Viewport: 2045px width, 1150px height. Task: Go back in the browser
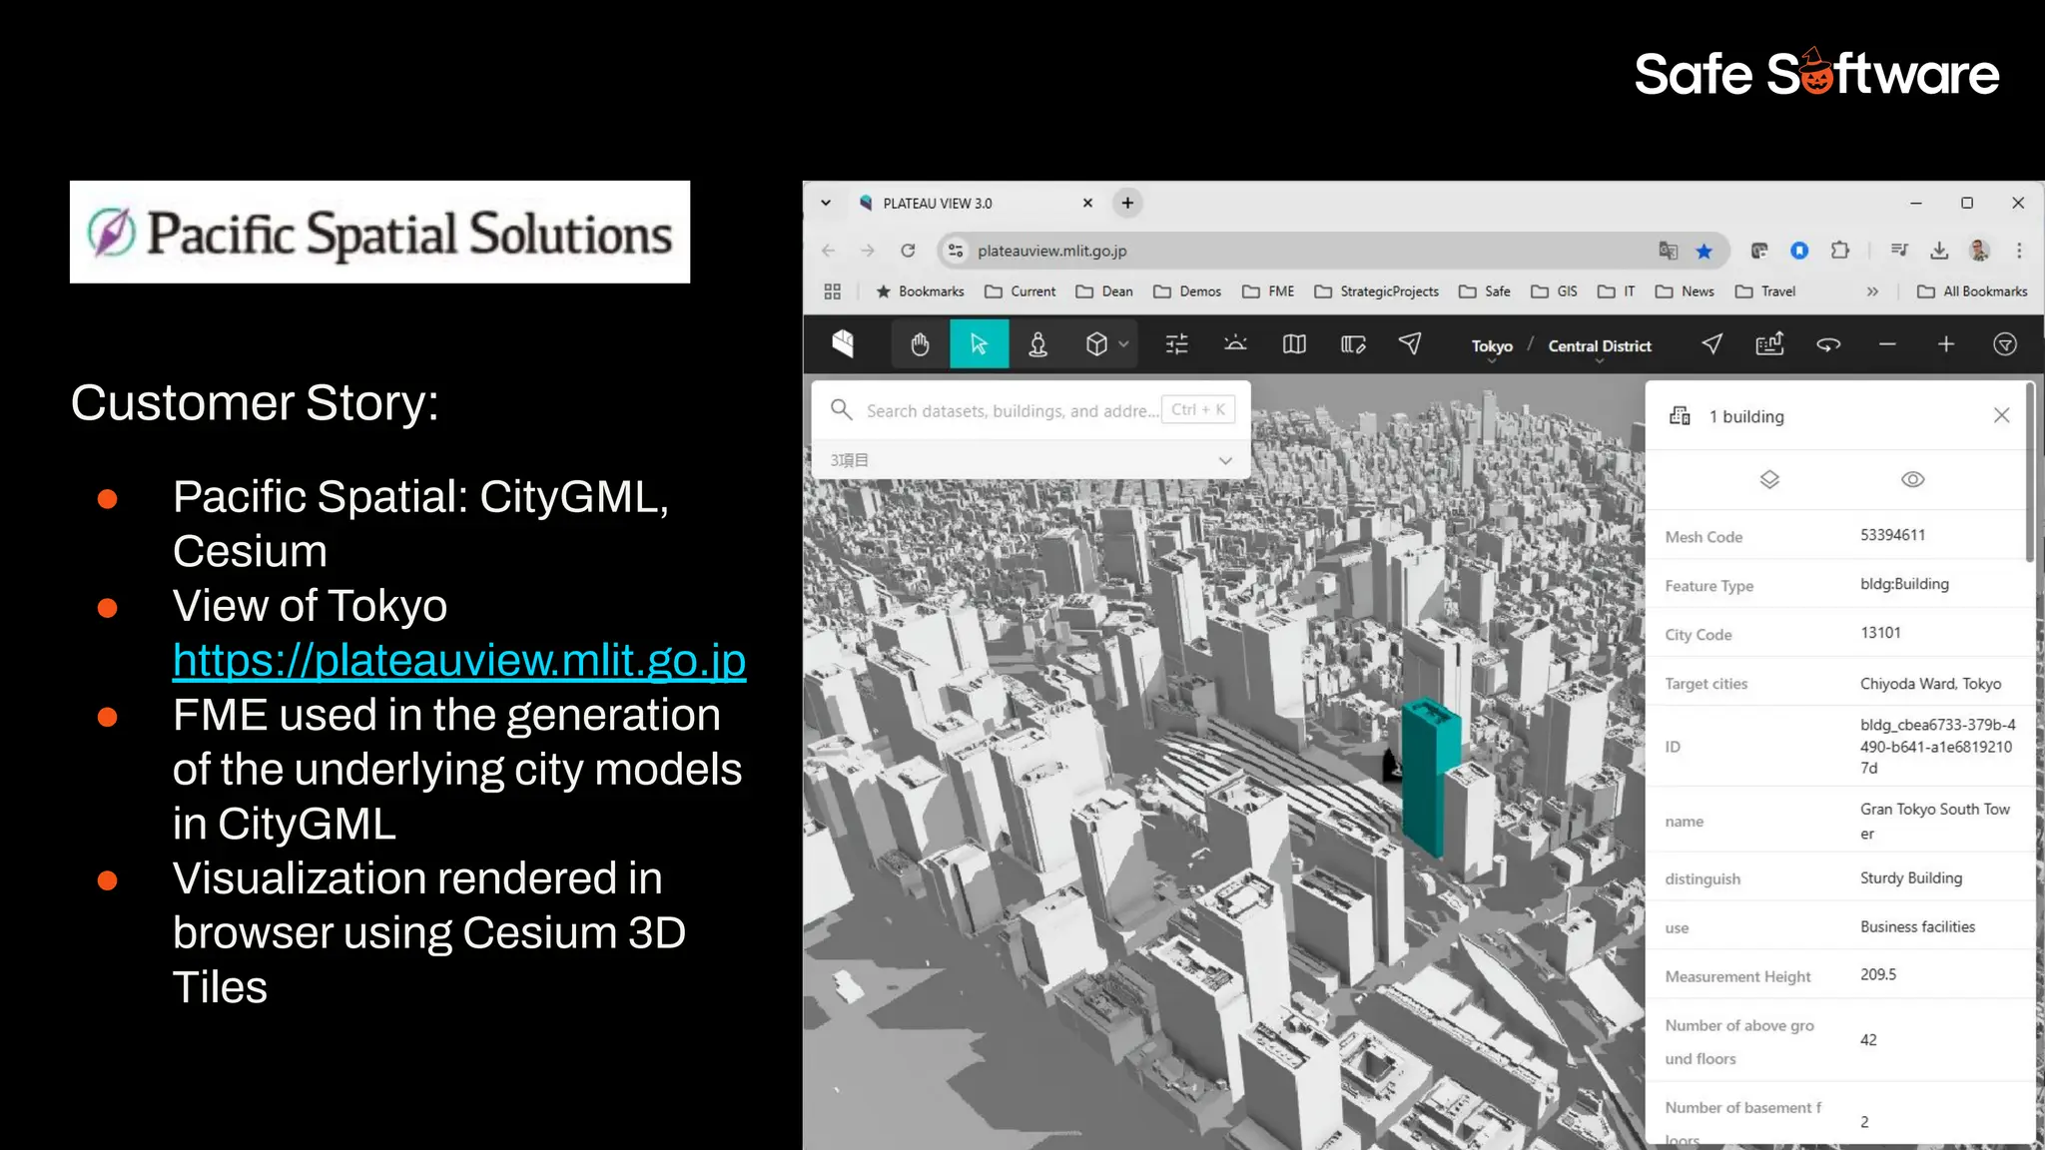829,251
